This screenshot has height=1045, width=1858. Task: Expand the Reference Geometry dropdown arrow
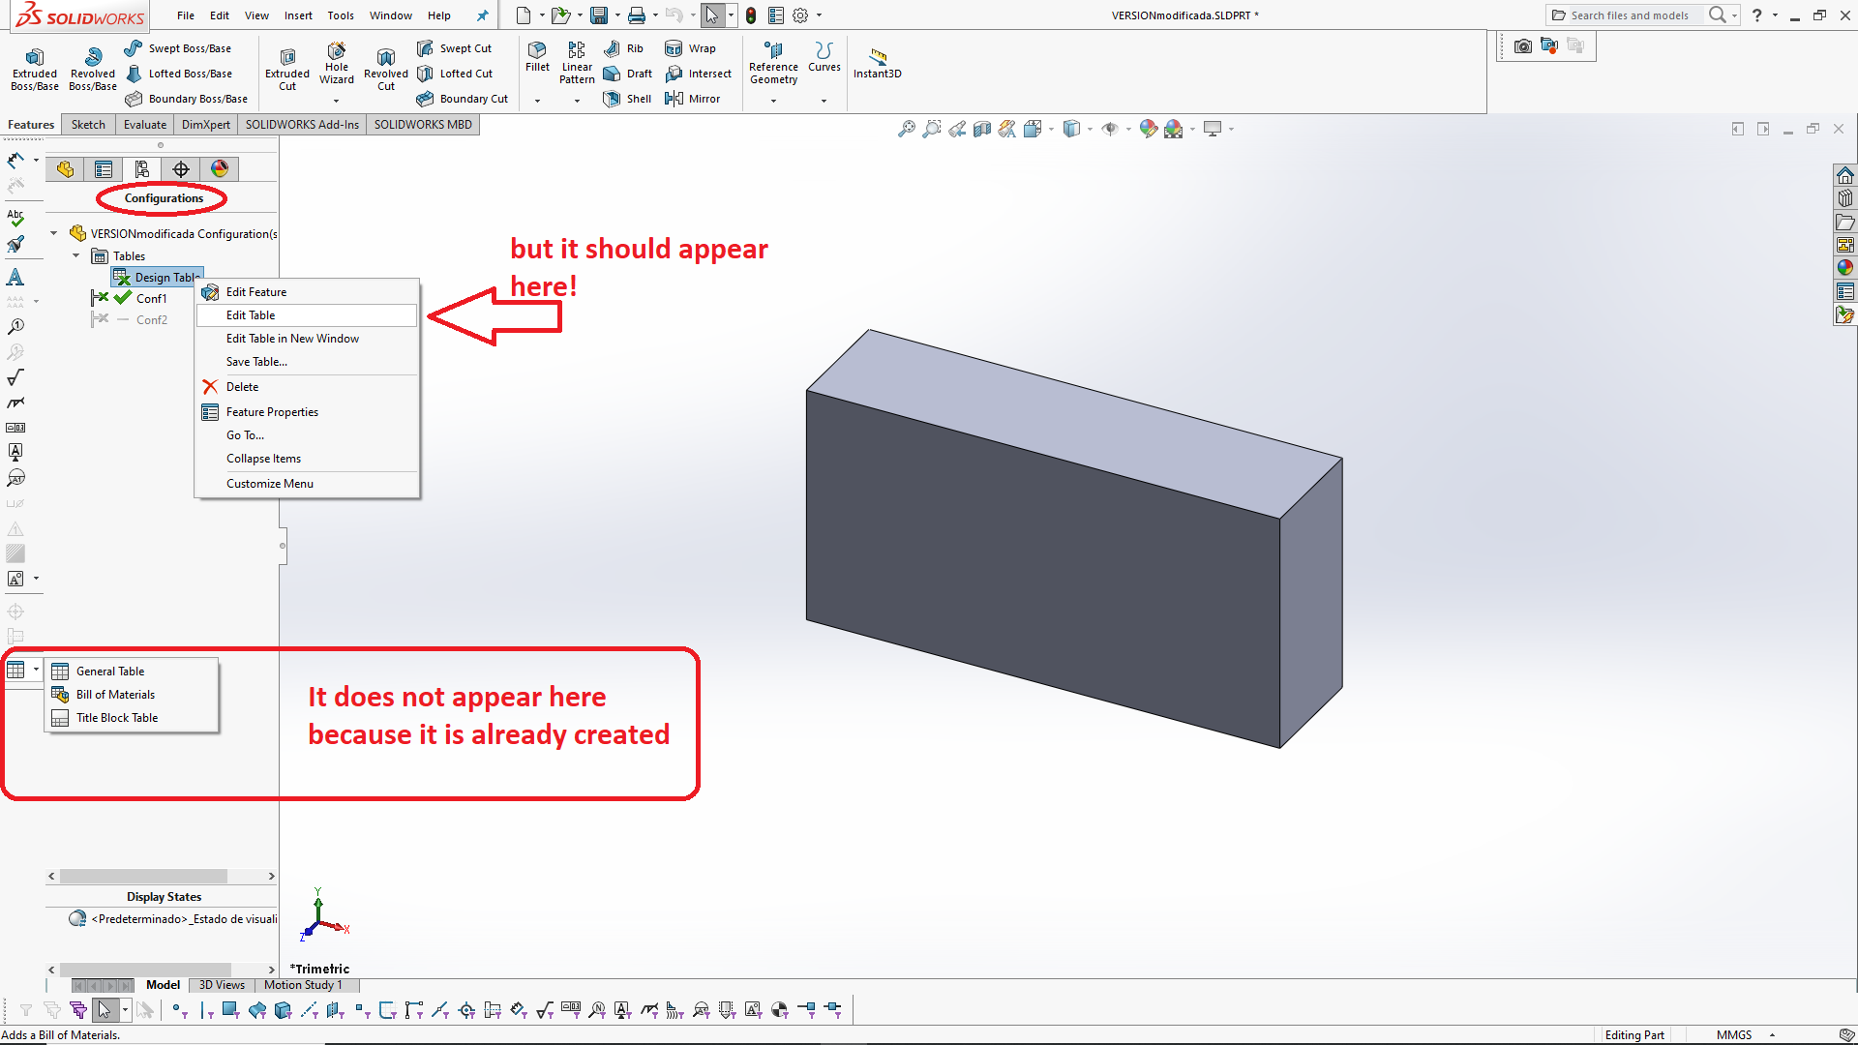[x=773, y=101]
